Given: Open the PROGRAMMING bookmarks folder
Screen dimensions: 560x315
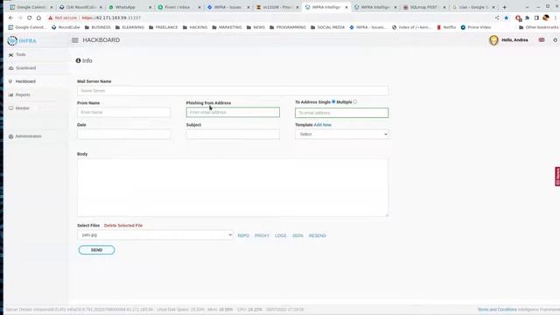Looking at the screenshot, I should coord(288,27).
